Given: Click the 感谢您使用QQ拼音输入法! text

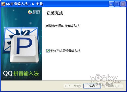Looking at the screenshot, I should click(63, 26).
